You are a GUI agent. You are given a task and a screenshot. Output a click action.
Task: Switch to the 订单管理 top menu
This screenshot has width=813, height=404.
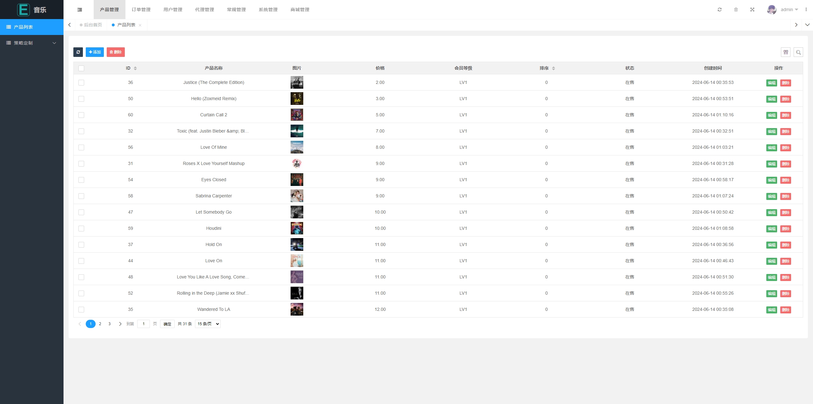pyautogui.click(x=141, y=10)
